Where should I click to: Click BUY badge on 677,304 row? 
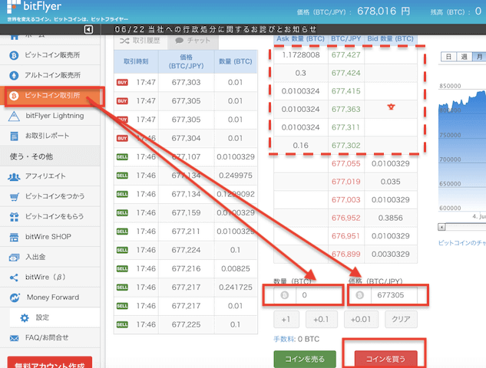pos(122,138)
